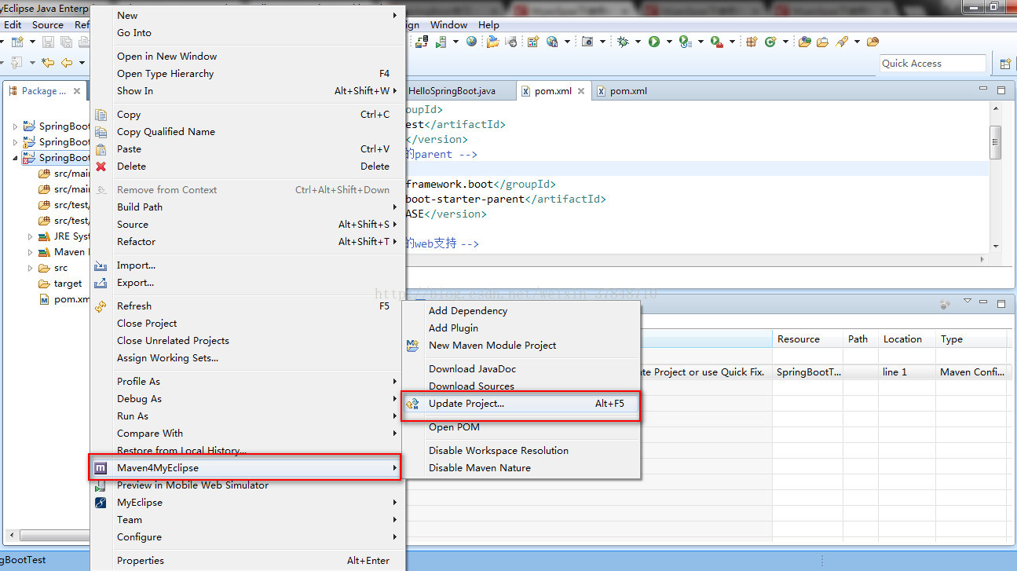Click the Maven4MyEclipse m icon
This screenshot has width=1017, height=571.
point(101,468)
